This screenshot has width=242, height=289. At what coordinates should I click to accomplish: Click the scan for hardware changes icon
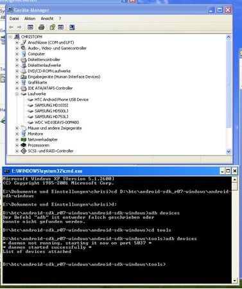72,27
